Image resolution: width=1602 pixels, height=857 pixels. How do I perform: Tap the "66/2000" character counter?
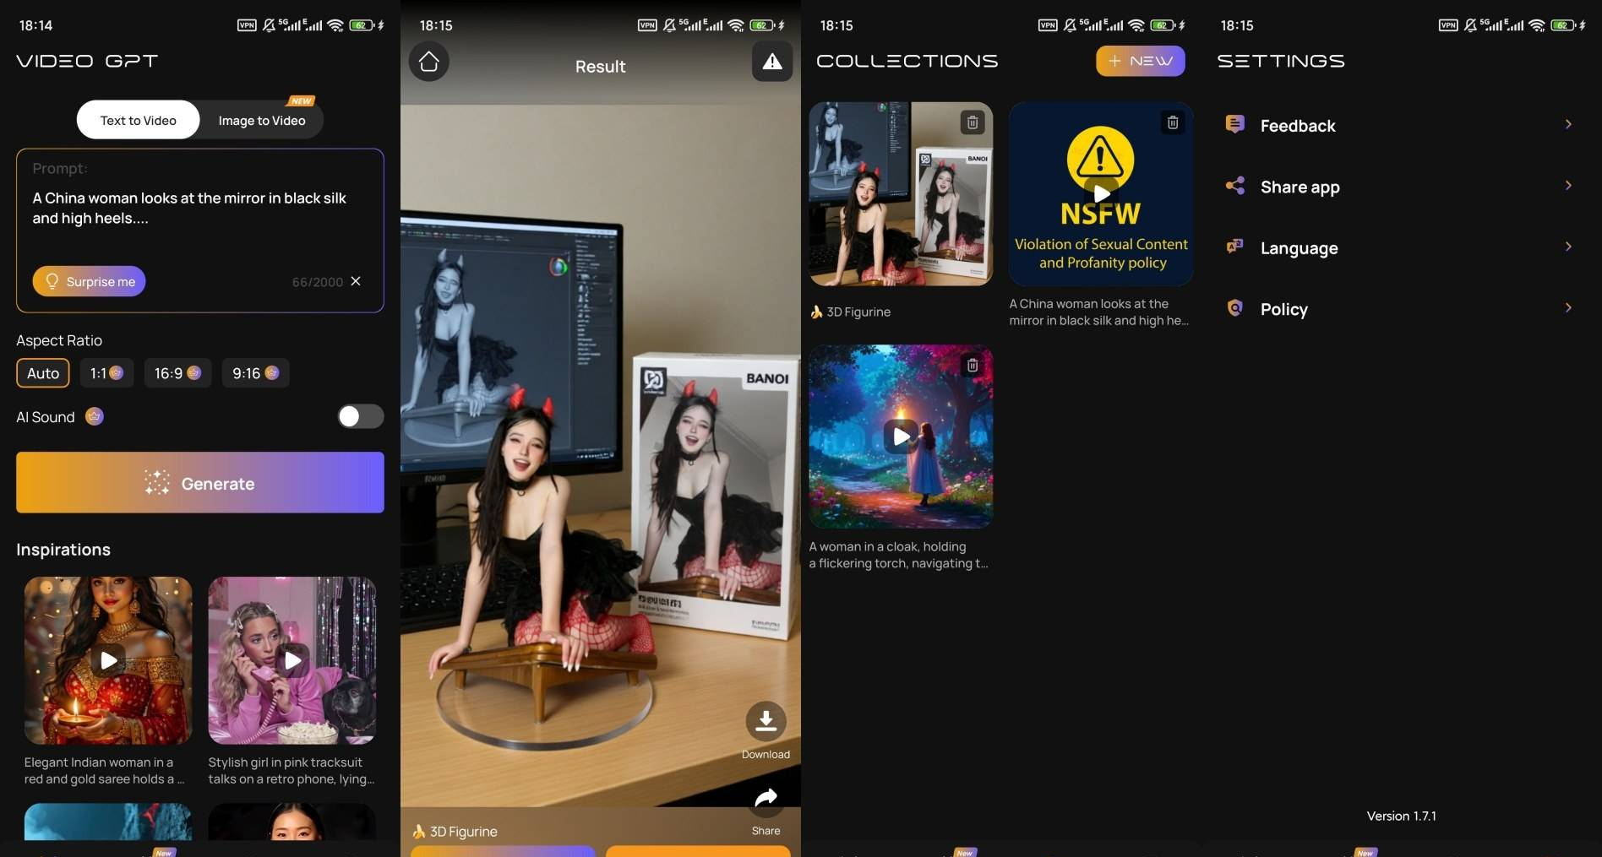[318, 282]
